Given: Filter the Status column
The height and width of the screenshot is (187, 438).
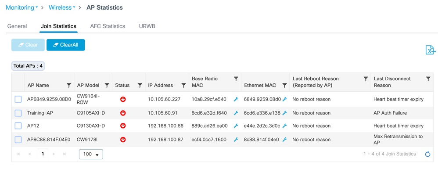Looking at the screenshot, I should (x=140, y=86).
